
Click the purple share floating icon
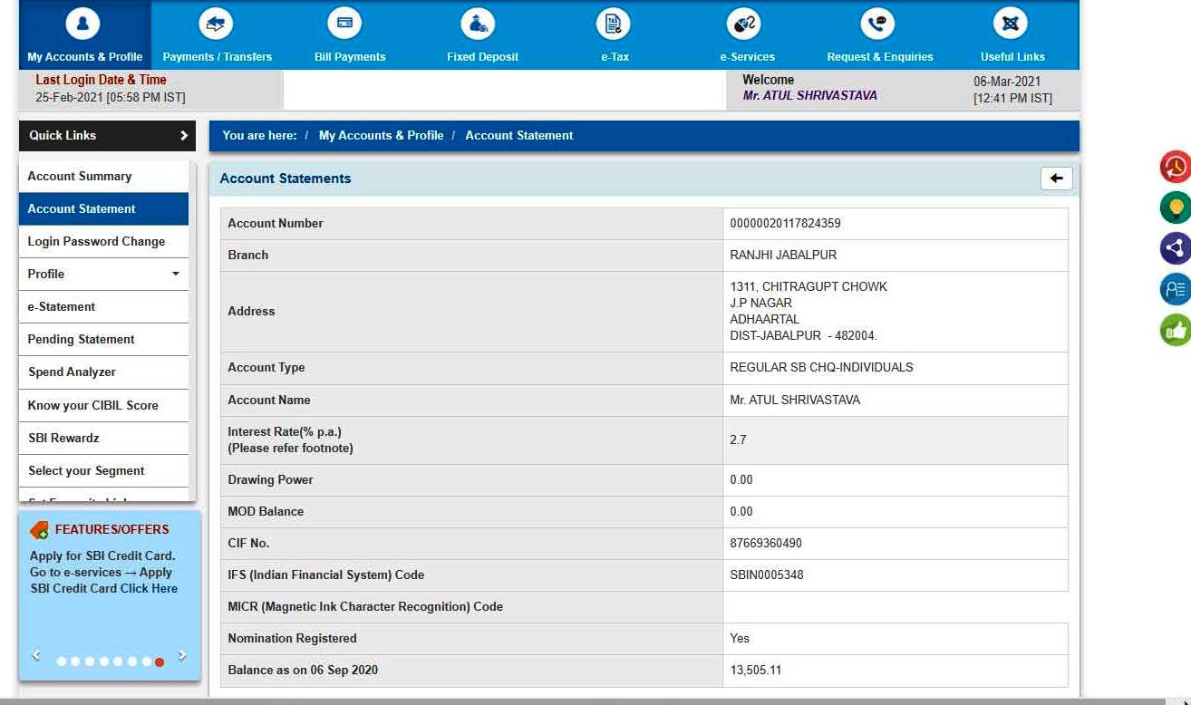point(1176,248)
